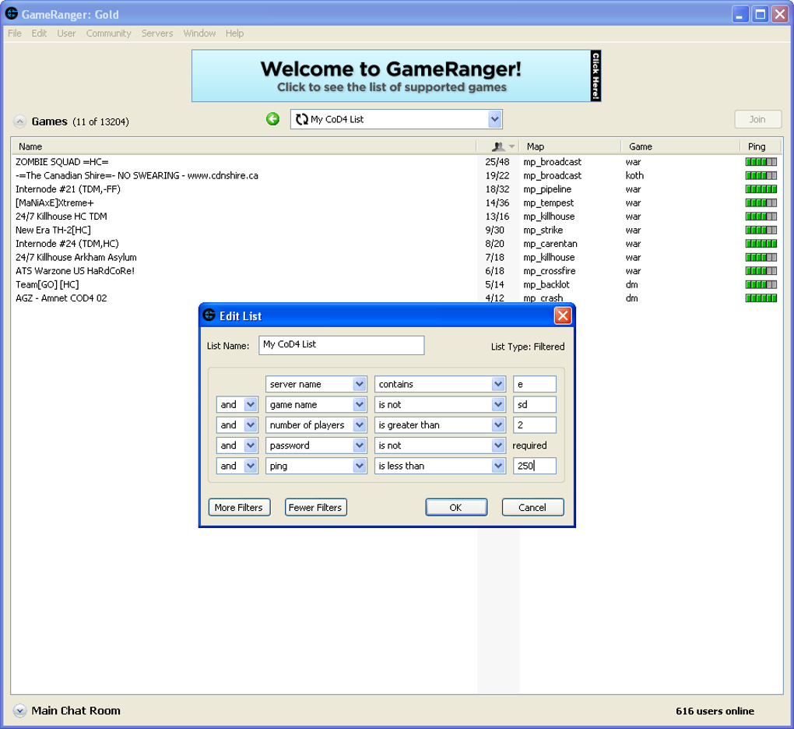Open the Servers menu
Screen dimensions: 794x729
click(x=157, y=33)
